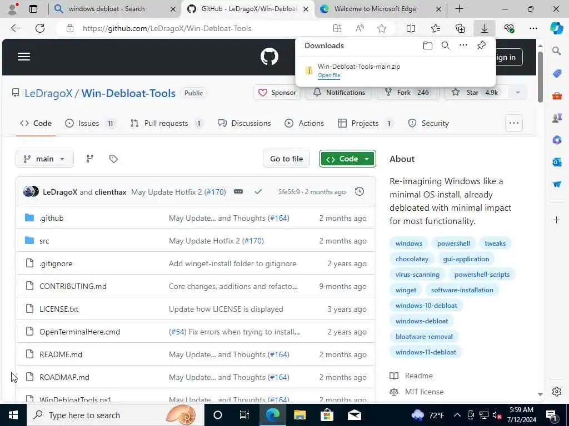Open the Discussions tab
569x426 pixels.
244,123
